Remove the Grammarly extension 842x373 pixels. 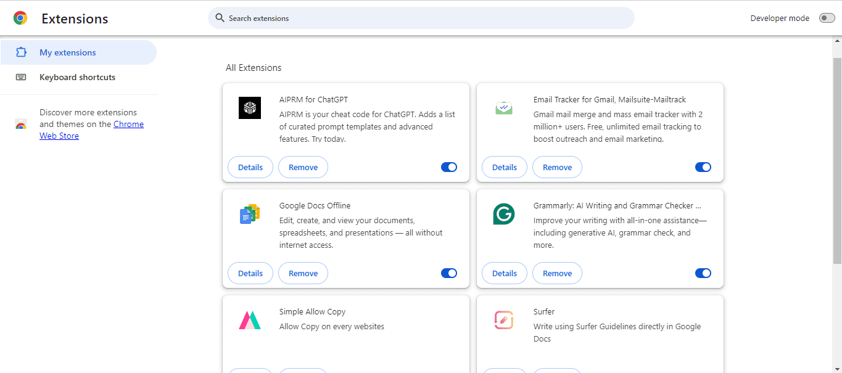[557, 273]
